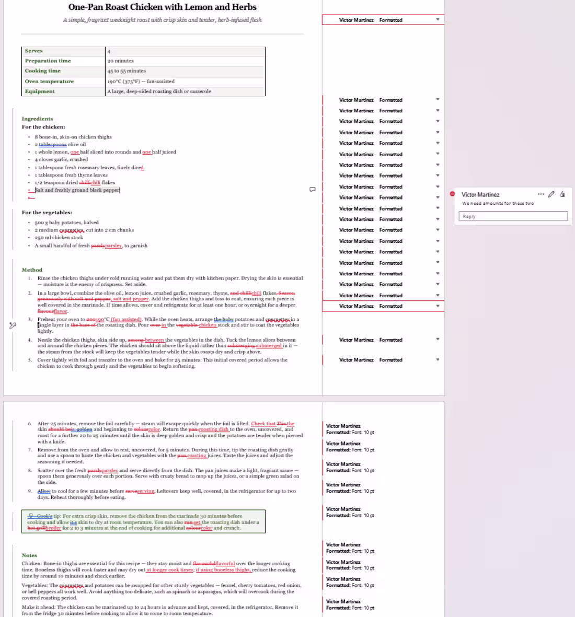The image size is (575, 617).
Task: Click the inserted '(fan assisted)' text in step 3
Action: [x=126, y=320]
